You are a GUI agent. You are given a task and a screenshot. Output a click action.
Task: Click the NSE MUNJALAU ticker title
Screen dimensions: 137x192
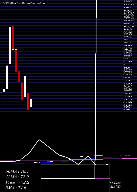click(14, 3)
